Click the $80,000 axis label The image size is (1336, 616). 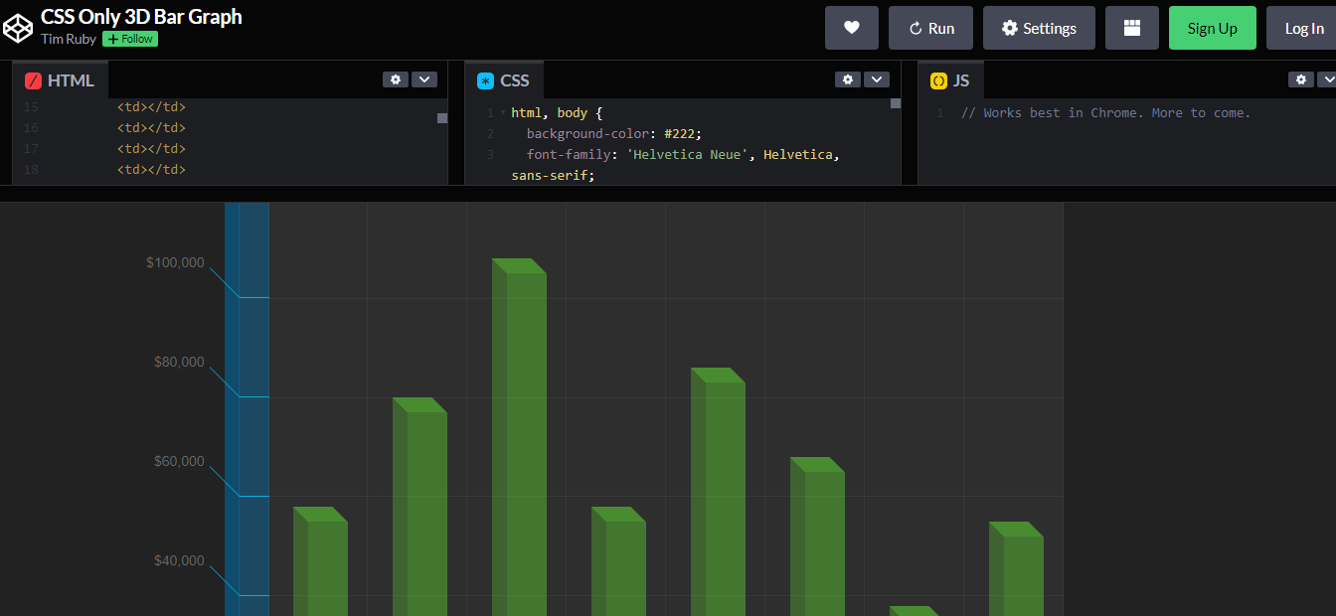[x=179, y=362]
